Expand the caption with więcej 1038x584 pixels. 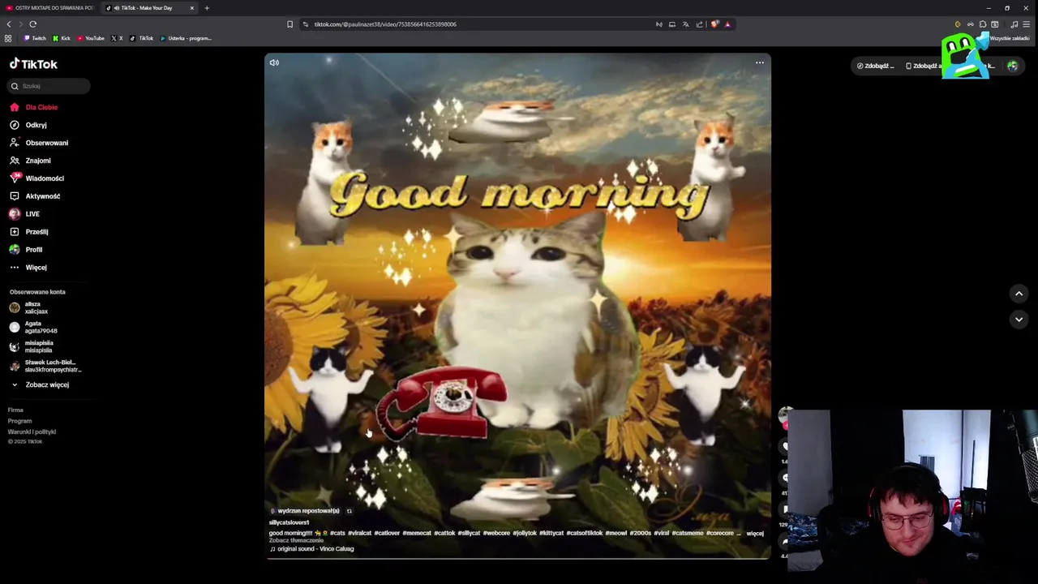[x=755, y=533]
